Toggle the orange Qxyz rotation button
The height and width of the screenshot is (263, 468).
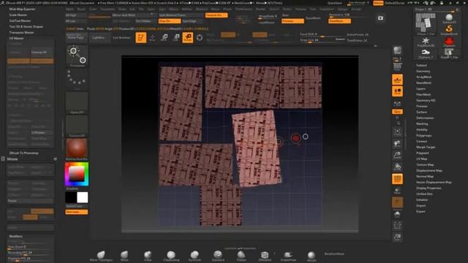click(x=397, y=112)
